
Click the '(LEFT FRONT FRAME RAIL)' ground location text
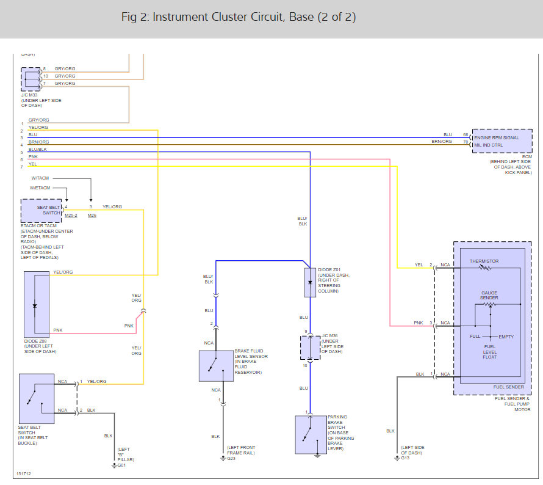pyautogui.click(x=241, y=450)
